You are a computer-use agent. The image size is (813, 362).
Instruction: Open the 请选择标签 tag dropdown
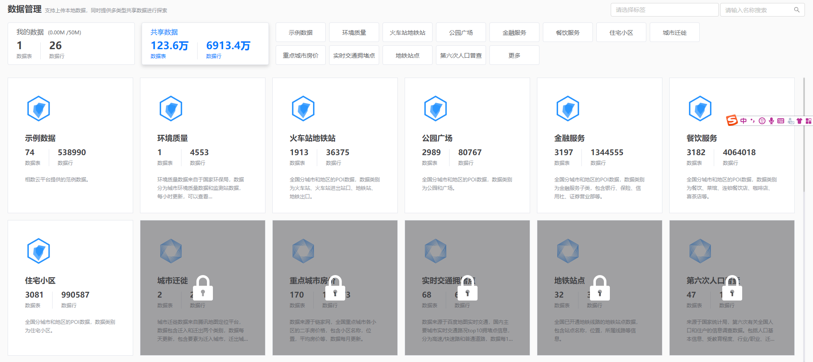point(665,10)
